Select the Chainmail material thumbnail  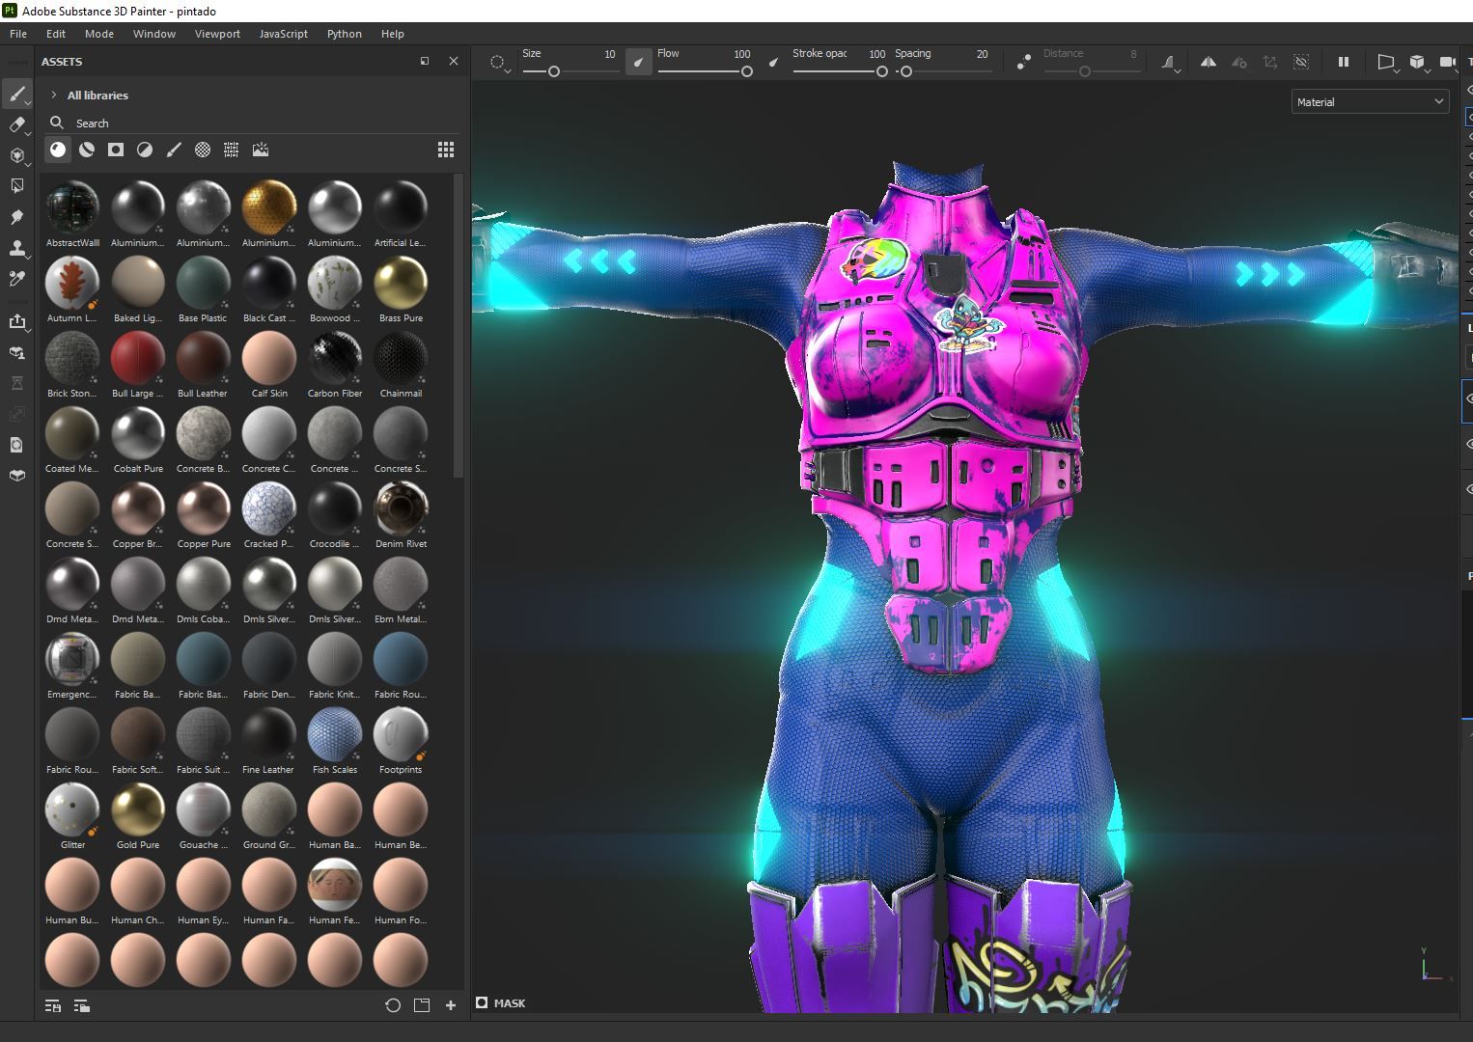[x=401, y=358]
